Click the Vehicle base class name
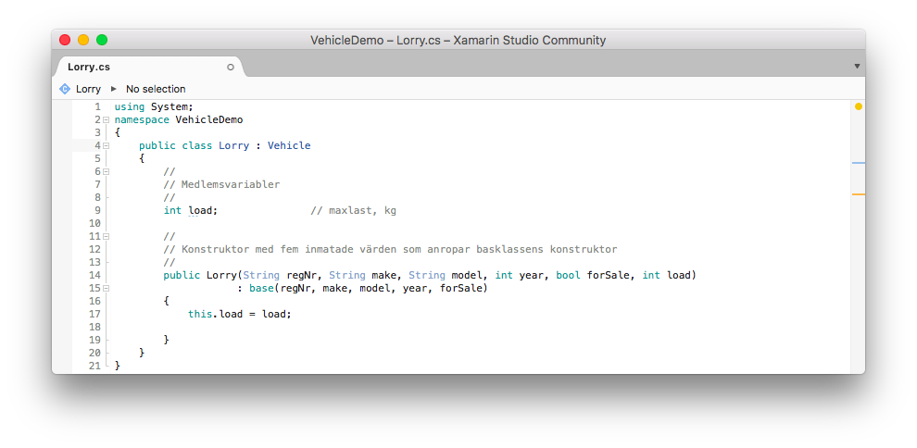The image size is (917, 448). [289, 145]
